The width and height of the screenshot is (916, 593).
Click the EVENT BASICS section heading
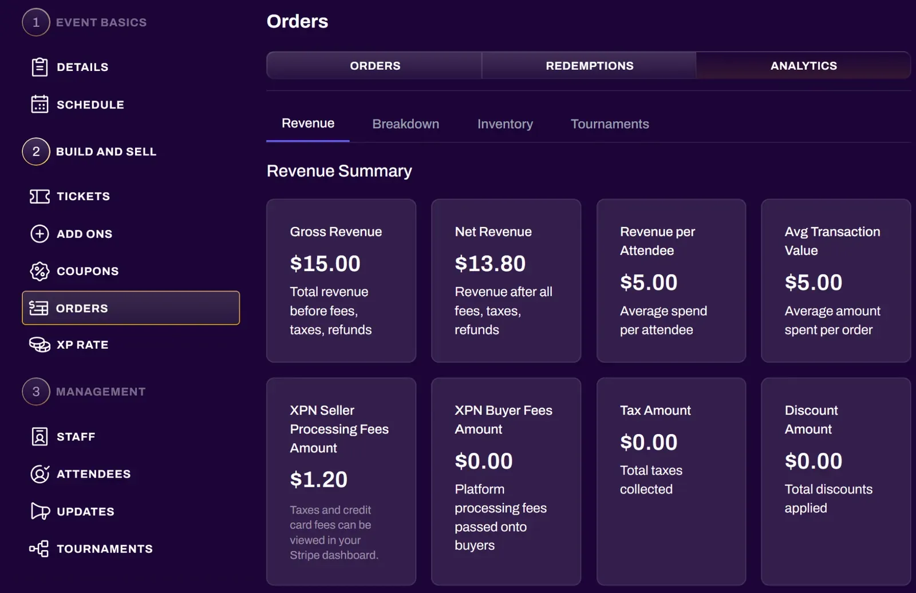(101, 22)
